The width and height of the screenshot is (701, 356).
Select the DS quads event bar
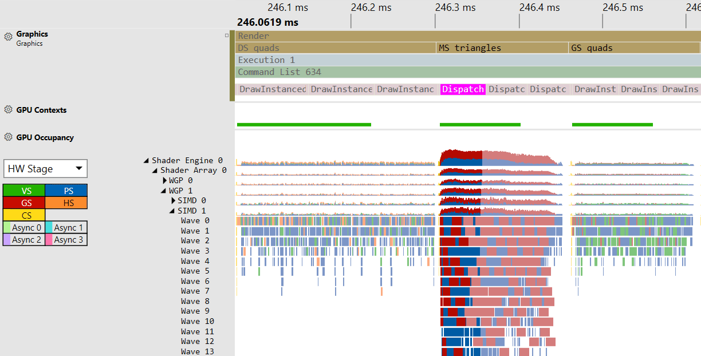point(336,48)
